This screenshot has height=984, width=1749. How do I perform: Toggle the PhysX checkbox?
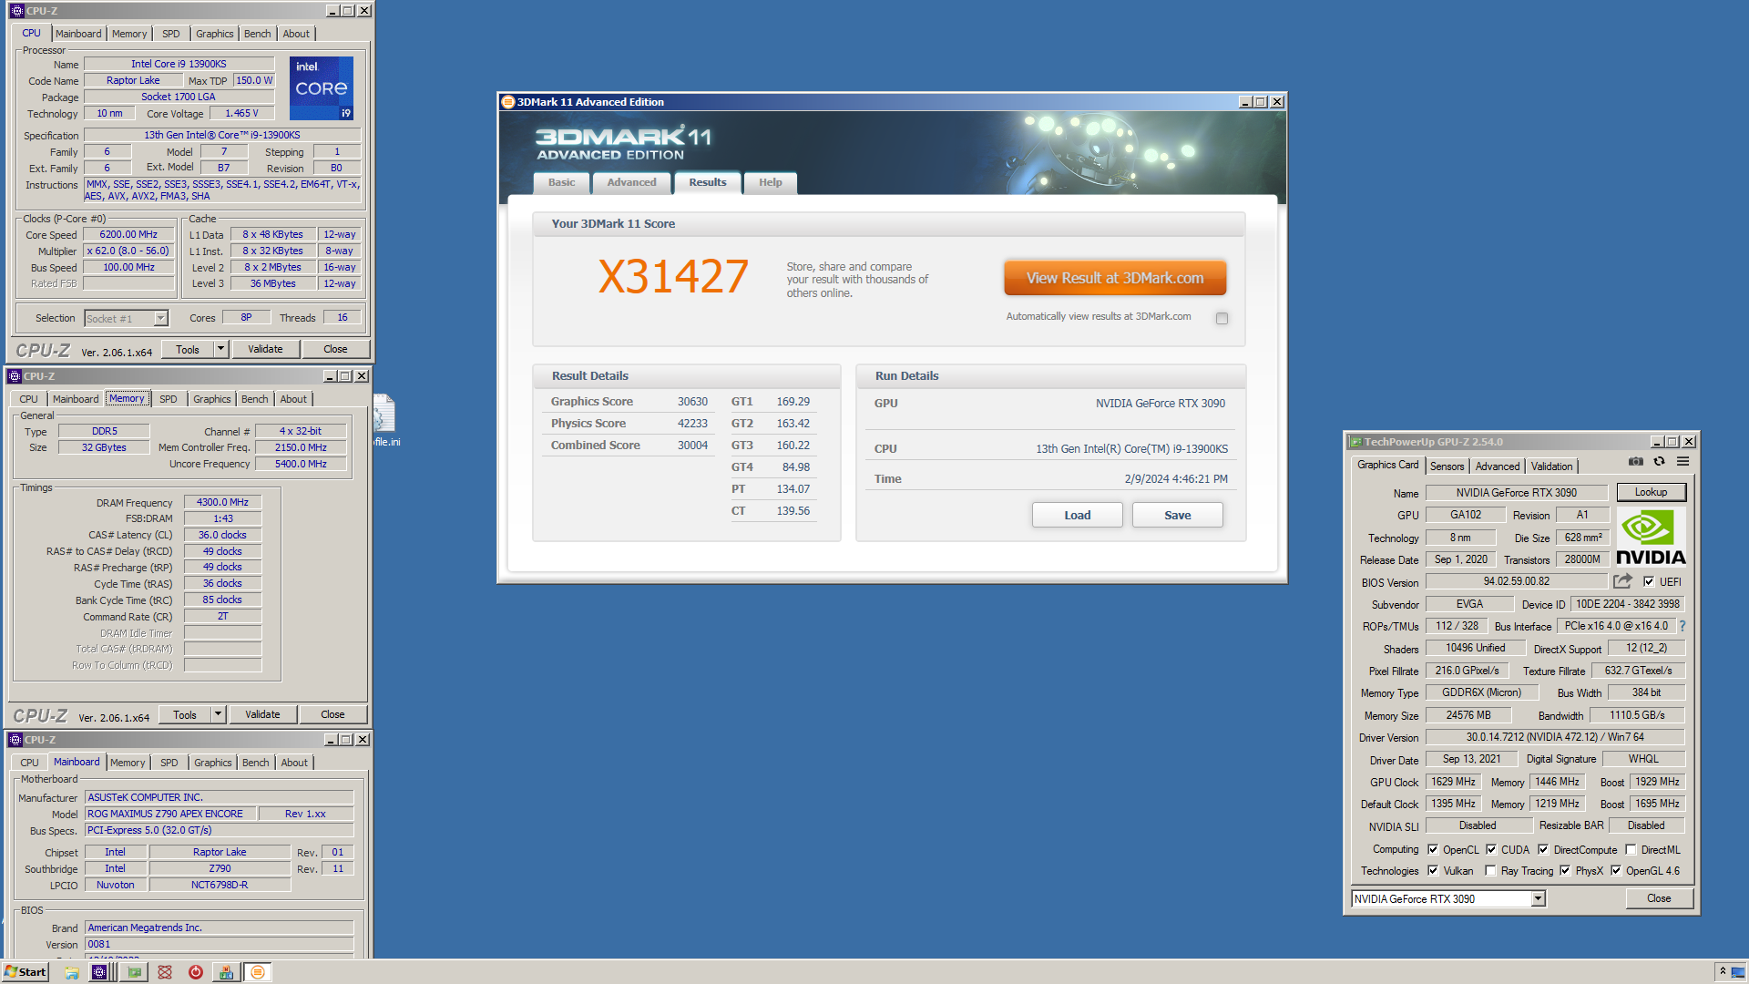[x=1565, y=870]
